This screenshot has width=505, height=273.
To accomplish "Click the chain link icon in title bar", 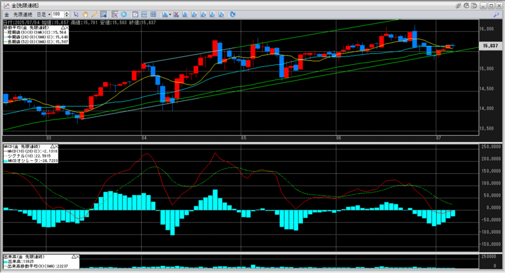I will [x=458, y=5].
